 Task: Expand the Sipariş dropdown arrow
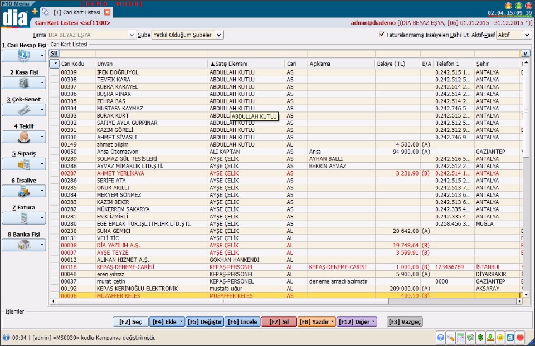point(42,164)
